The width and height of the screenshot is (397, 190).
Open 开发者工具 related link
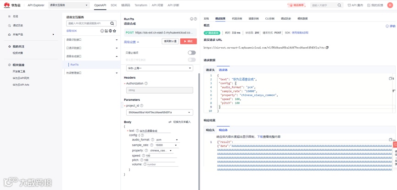coord(19,71)
